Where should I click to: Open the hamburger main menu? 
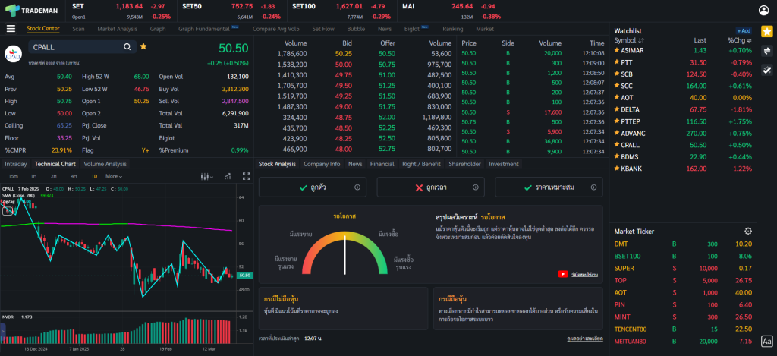click(11, 29)
